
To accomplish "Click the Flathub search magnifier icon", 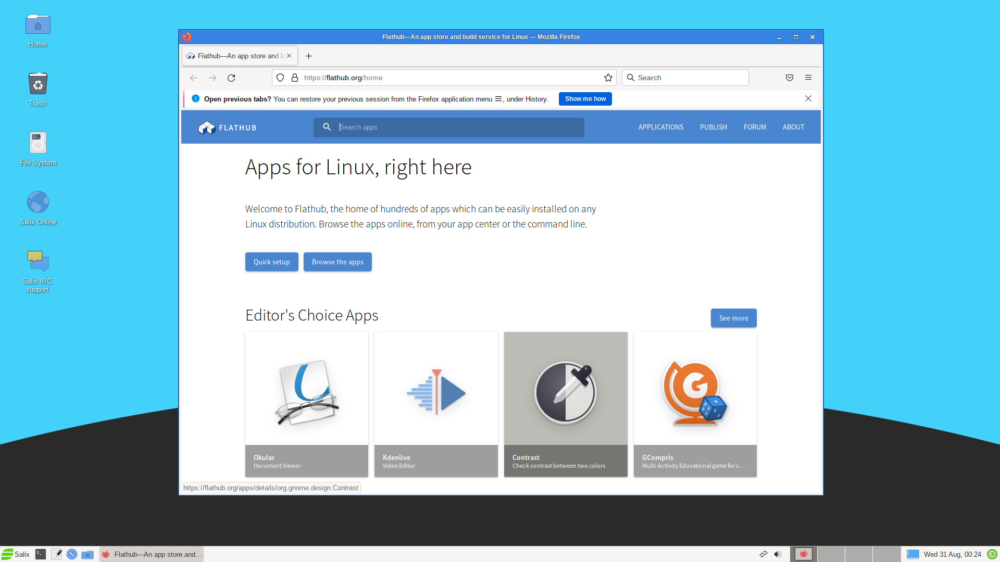I will [x=327, y=127].
